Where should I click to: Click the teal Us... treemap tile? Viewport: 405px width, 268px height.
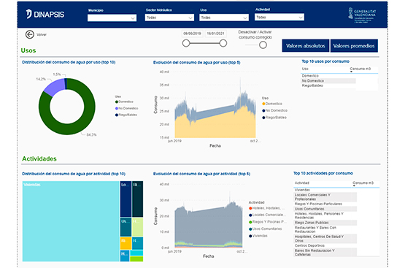tap(126, 227)
